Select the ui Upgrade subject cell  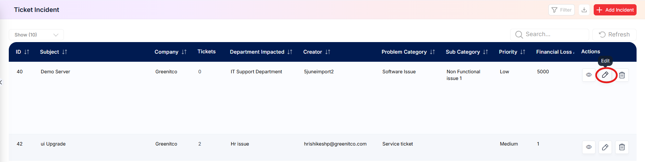tap(53, 144)
